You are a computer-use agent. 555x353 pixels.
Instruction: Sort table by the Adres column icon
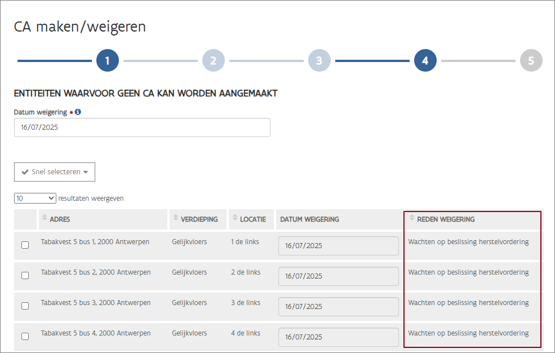(45, 219)
